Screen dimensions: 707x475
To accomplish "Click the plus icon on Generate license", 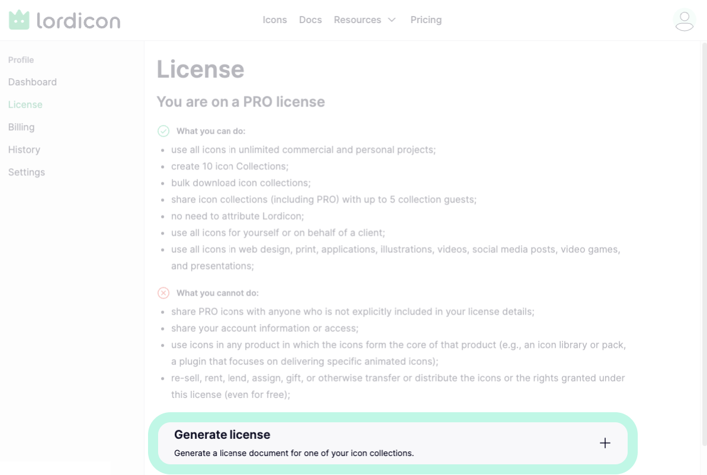I will point(605,443).
